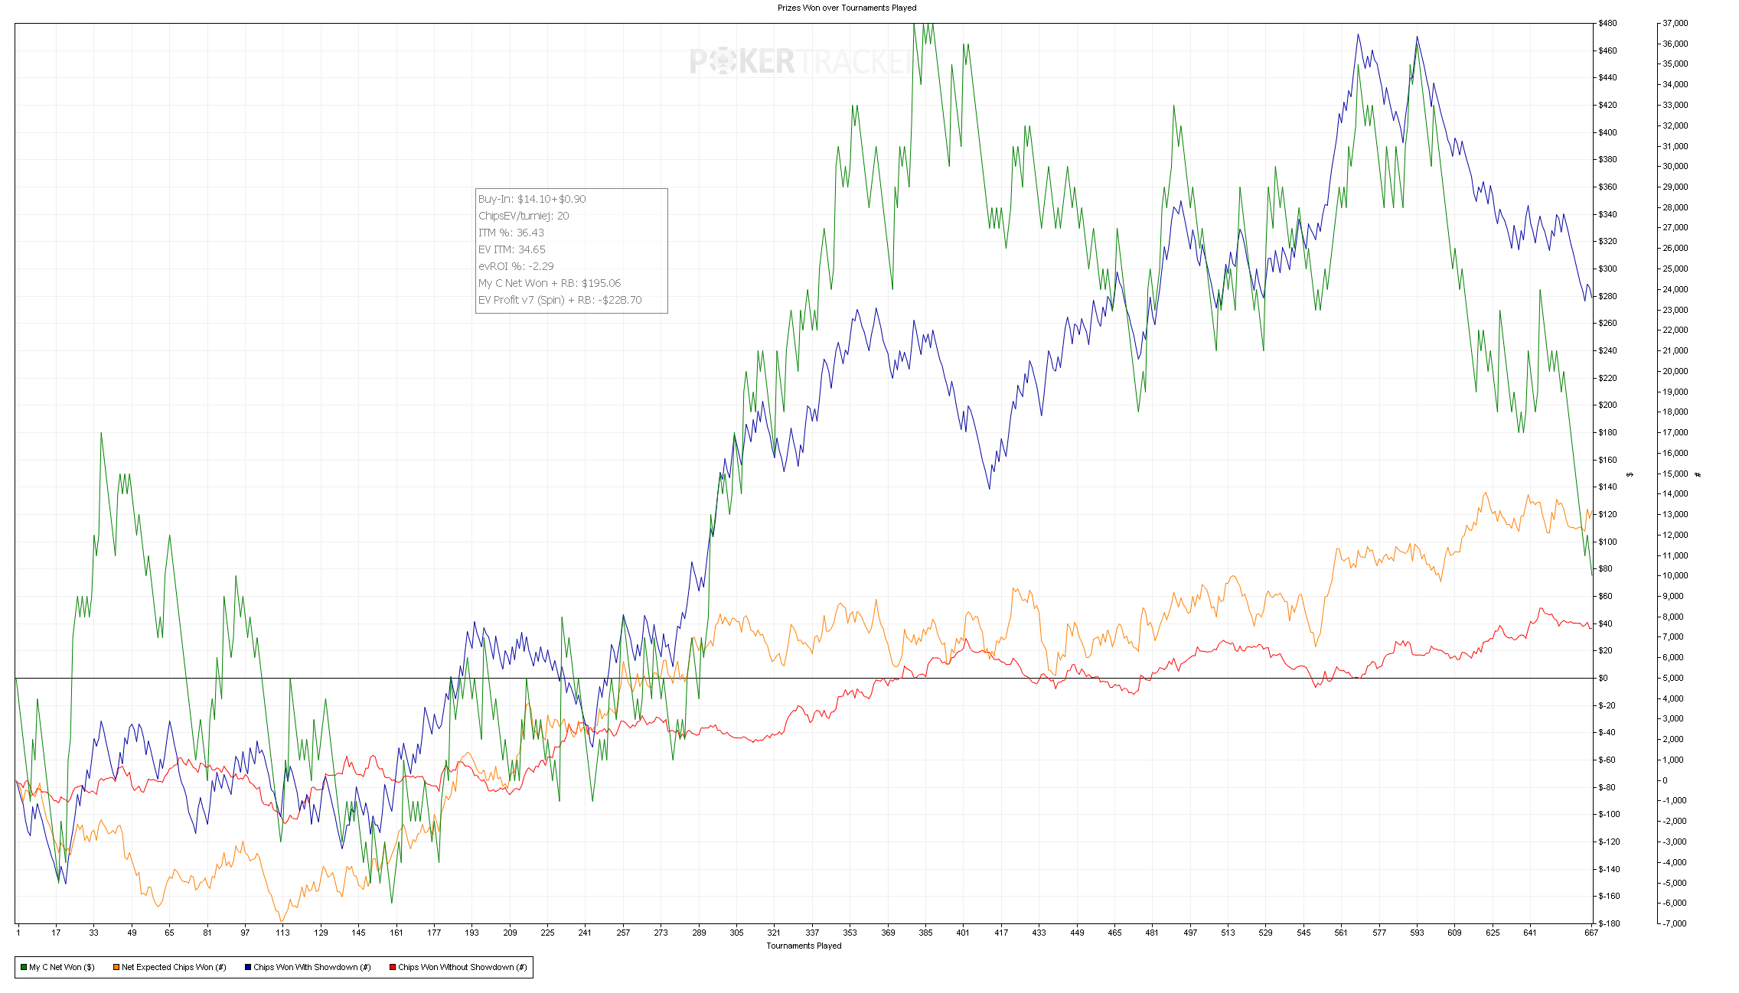Click the "385" tournaments-axis tick label
Screen dimensions: 1739x993
(x=925, y=933)
